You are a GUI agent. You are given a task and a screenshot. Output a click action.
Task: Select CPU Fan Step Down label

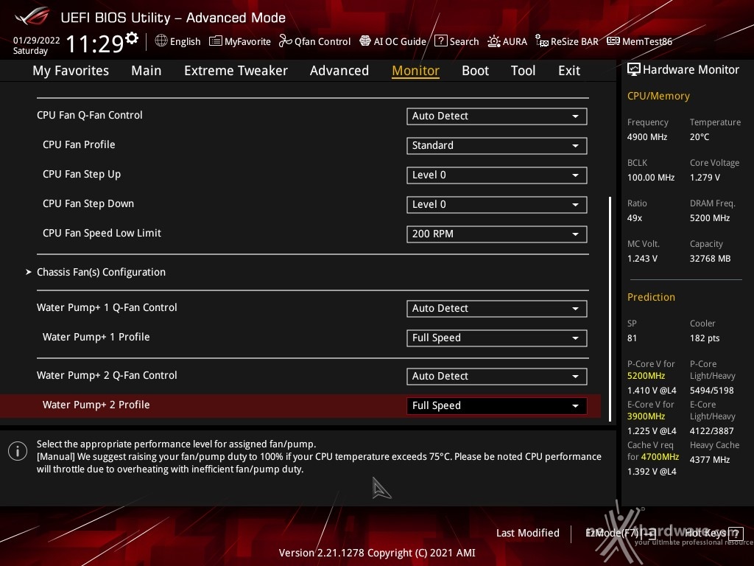tap(88, 203)
